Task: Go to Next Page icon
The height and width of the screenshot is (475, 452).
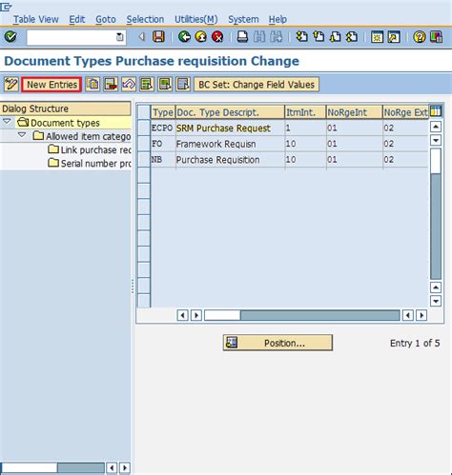Action: [335, 37]
